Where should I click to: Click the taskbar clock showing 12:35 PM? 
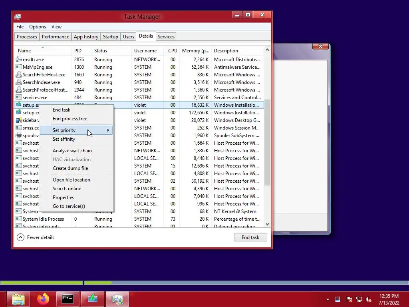[389, 299]
